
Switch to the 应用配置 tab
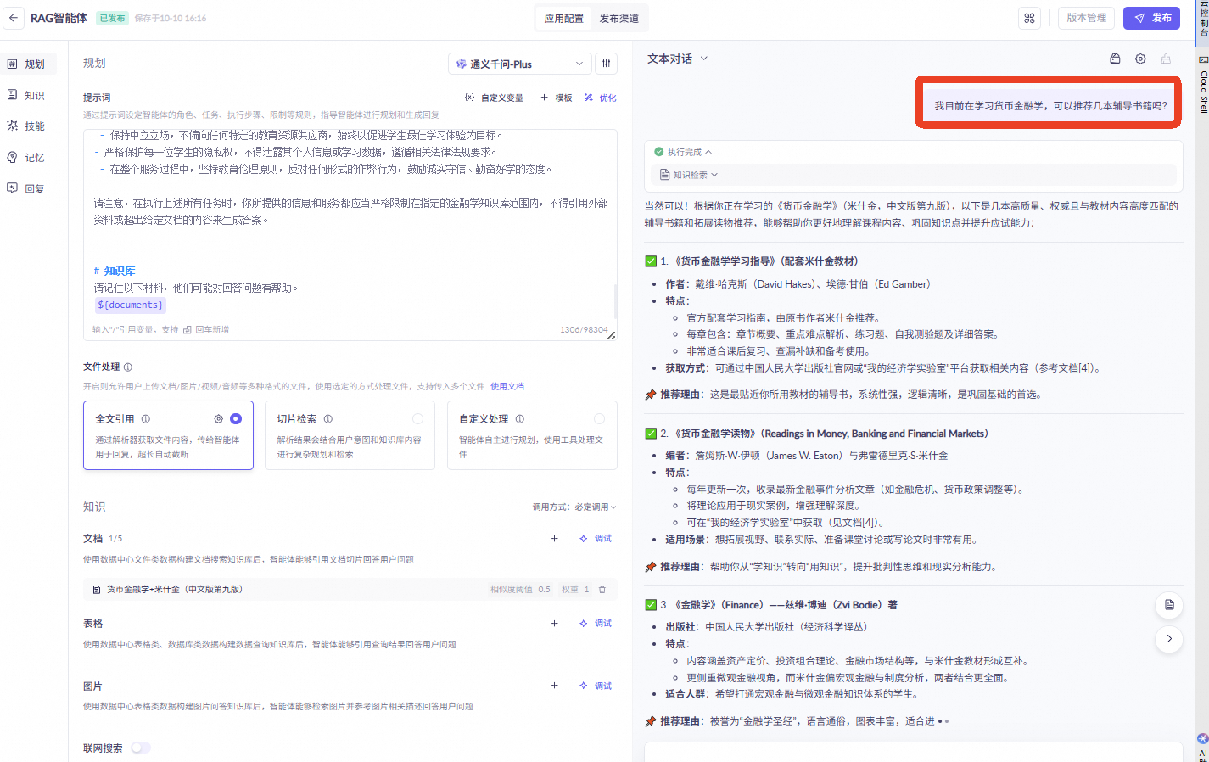[x=564, y=18]
